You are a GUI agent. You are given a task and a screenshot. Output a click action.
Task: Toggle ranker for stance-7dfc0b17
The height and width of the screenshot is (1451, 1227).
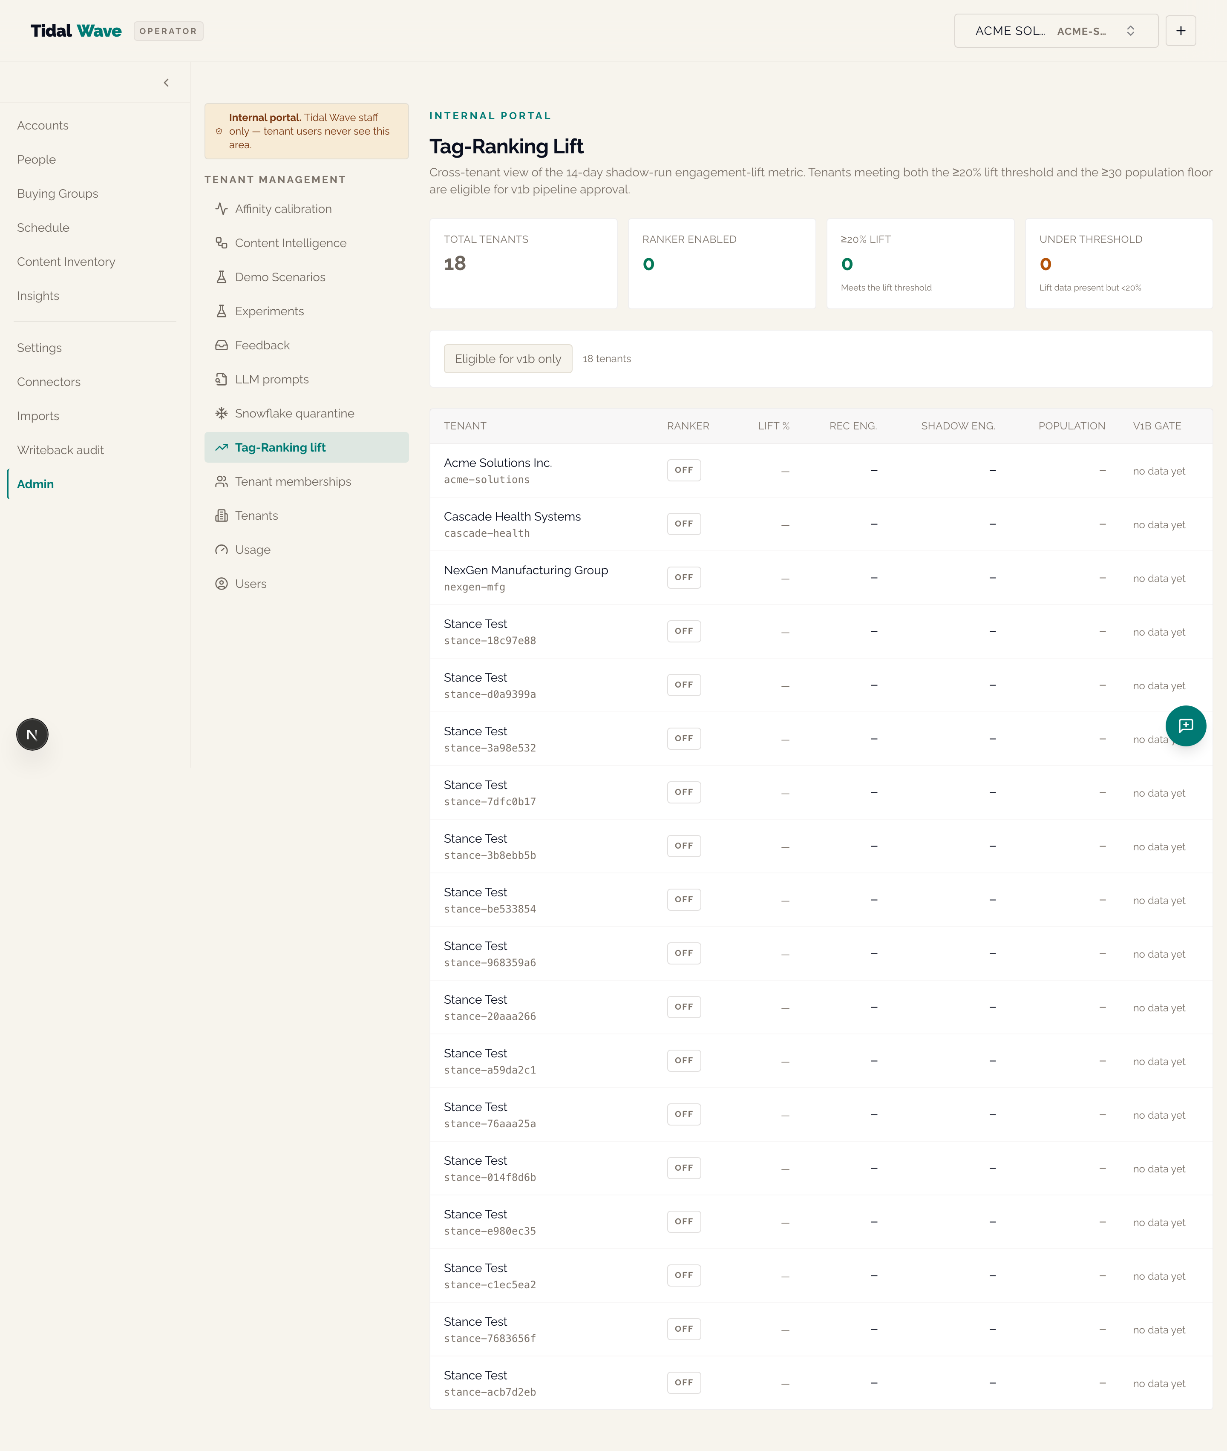click(683, 792)
